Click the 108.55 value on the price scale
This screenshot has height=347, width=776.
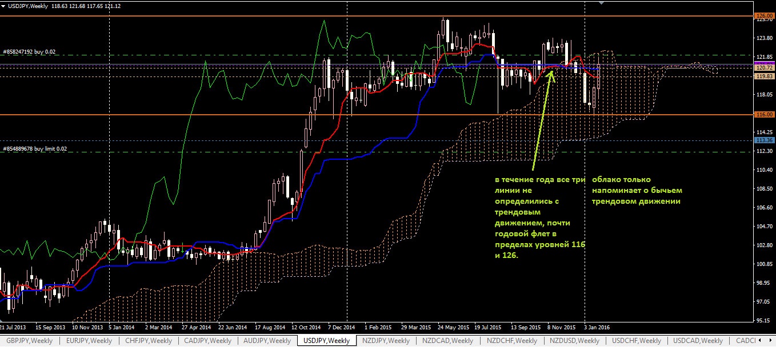(x=764, y=188)
